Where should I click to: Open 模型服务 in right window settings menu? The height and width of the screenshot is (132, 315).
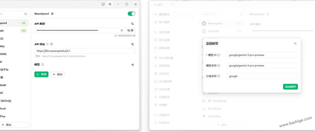click(x=173, y=14)
